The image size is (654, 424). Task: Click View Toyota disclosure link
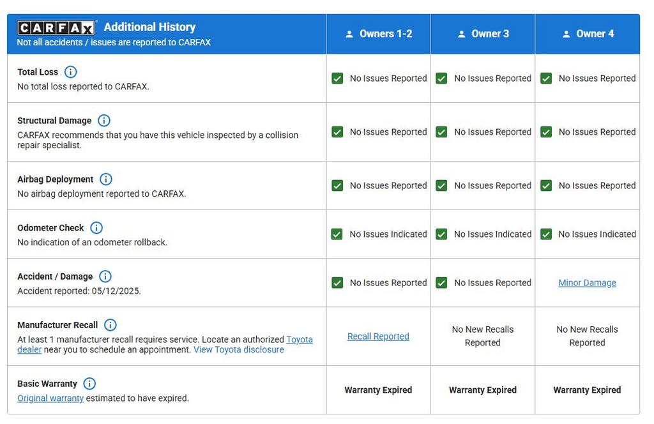(x=238, y=350)
